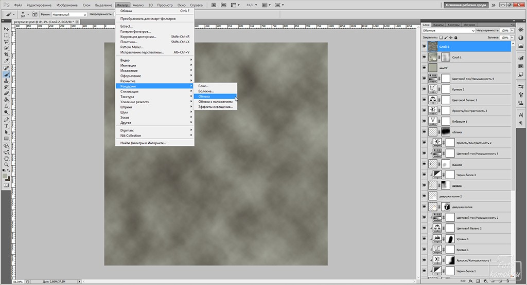
Task: Open the brush mode dropdown Нормальный
Action: point(69,14)
